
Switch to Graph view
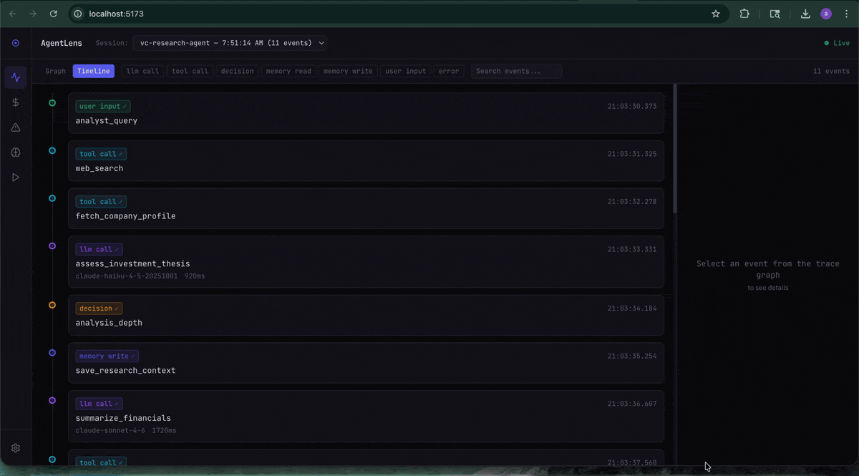[56, 71]
